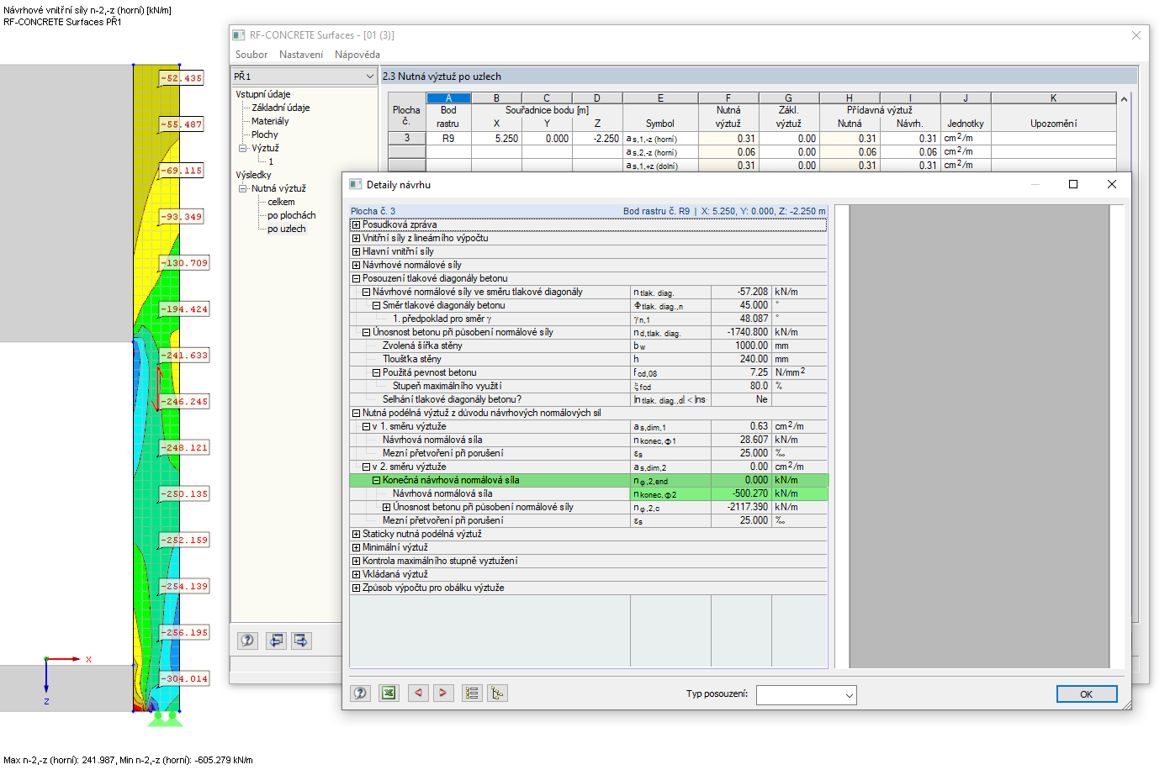Click the expand-all list icon
Image resolution: width=1170 pixels, height=770 pixels.
coord(472,694)
